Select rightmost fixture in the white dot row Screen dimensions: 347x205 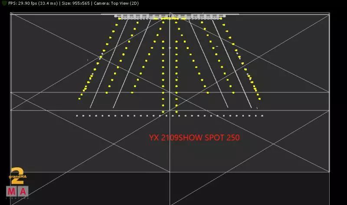tap(262, 116)
